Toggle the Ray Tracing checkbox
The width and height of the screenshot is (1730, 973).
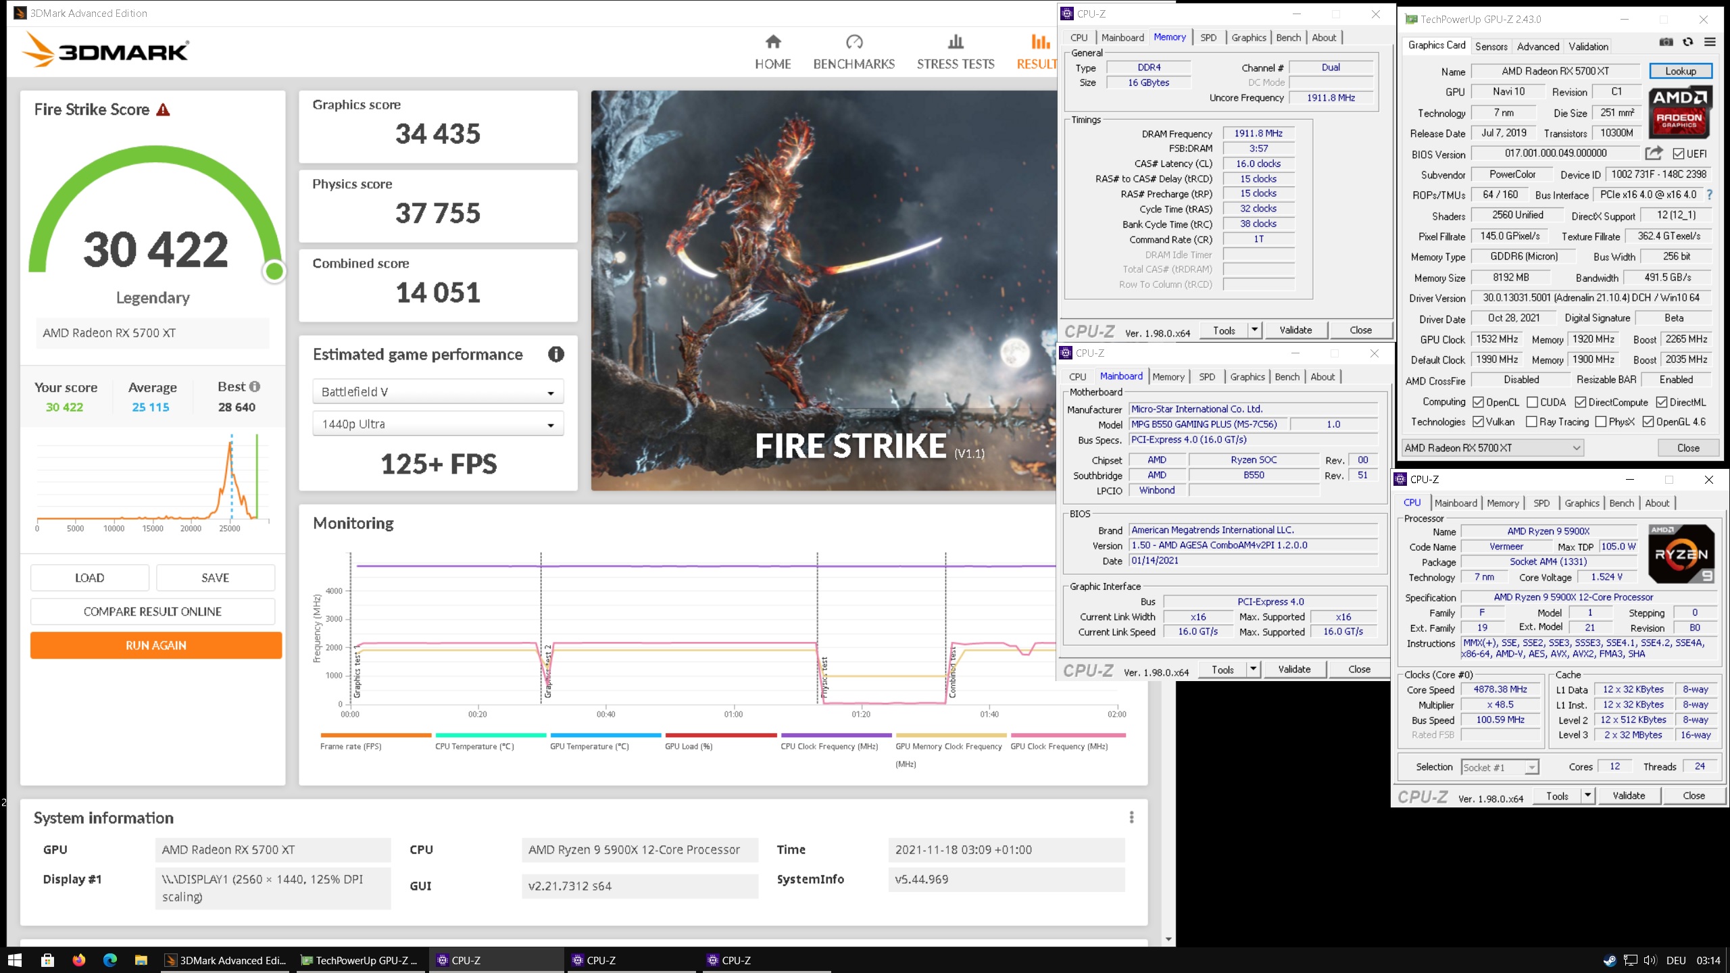[1532, 422]
